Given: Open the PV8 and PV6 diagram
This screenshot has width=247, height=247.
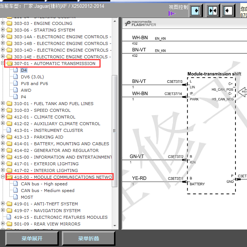Looking at the screenshot, I should click(34, 84).
